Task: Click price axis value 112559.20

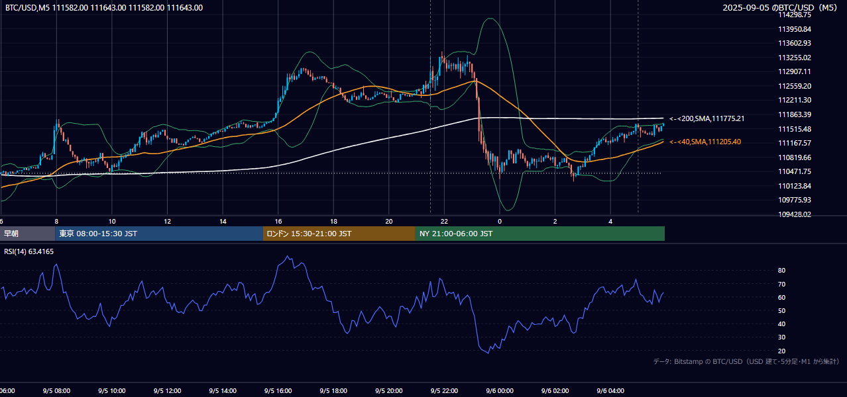Action: (x=795, y=86)
